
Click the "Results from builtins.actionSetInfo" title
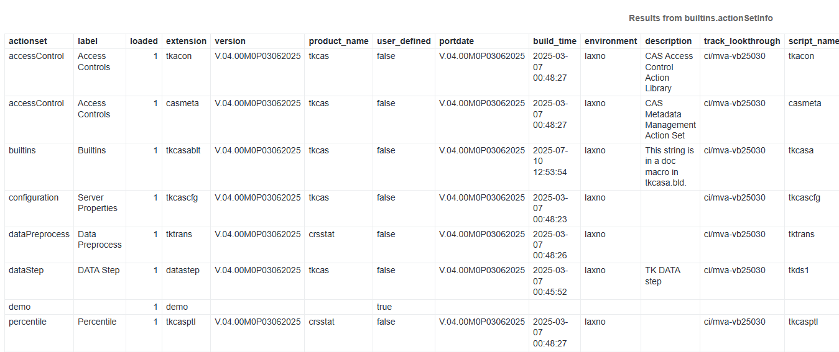click(x=700, y=18)
